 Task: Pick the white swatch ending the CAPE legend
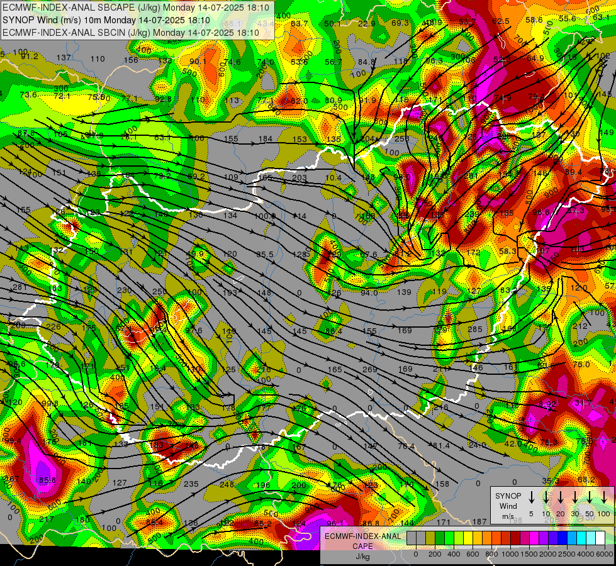coord(600,538)
